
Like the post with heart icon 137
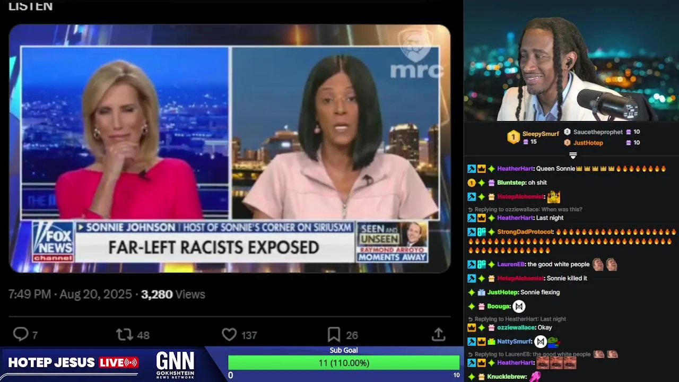229,334
